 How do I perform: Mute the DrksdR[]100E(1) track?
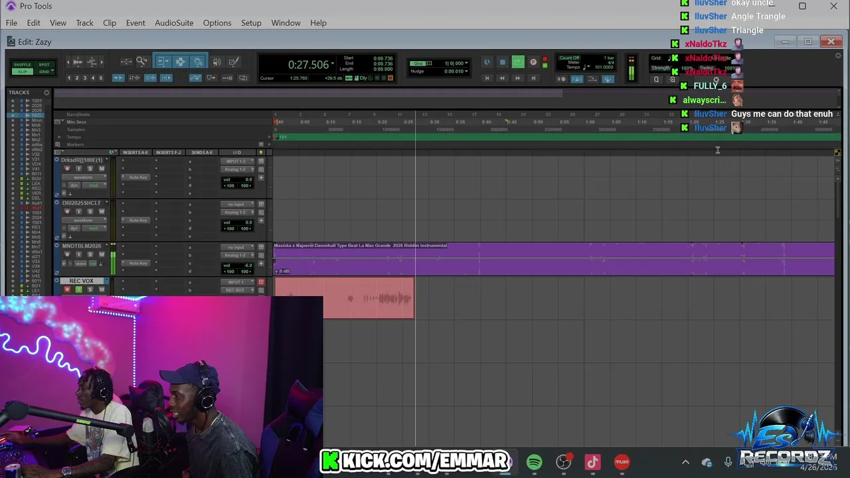point(102,169)
